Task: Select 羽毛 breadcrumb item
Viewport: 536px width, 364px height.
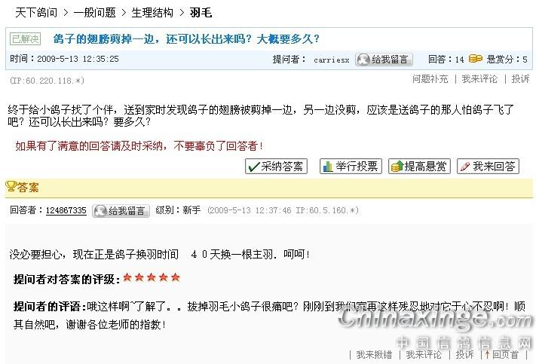Action: point(201,13)
